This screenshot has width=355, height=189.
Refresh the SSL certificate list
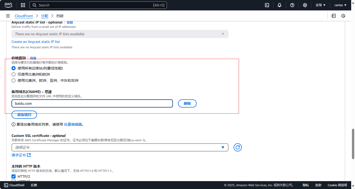(238, 147)
